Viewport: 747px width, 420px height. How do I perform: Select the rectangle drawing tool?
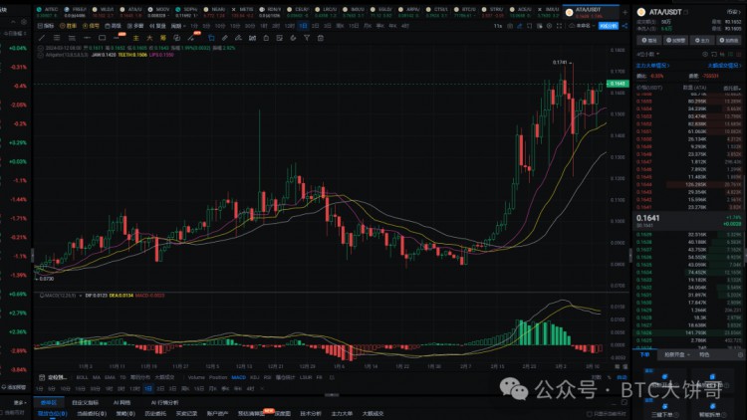(102, 38)
